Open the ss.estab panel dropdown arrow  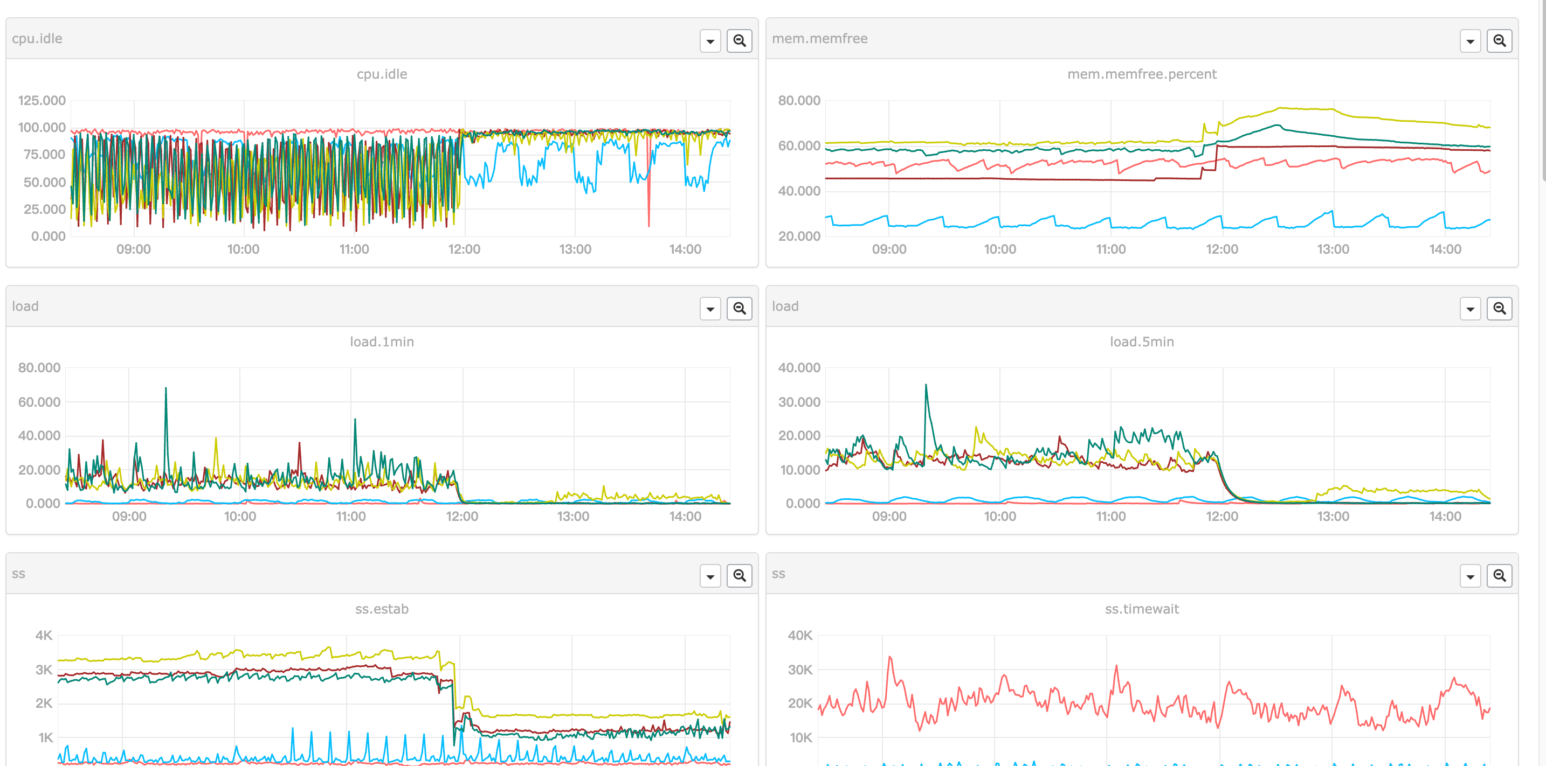point(710,576)
